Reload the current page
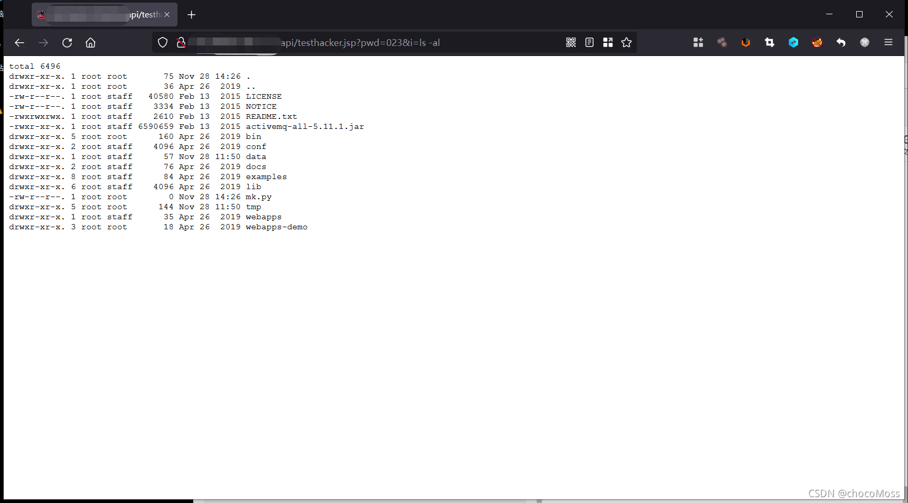 coord(67,43)
